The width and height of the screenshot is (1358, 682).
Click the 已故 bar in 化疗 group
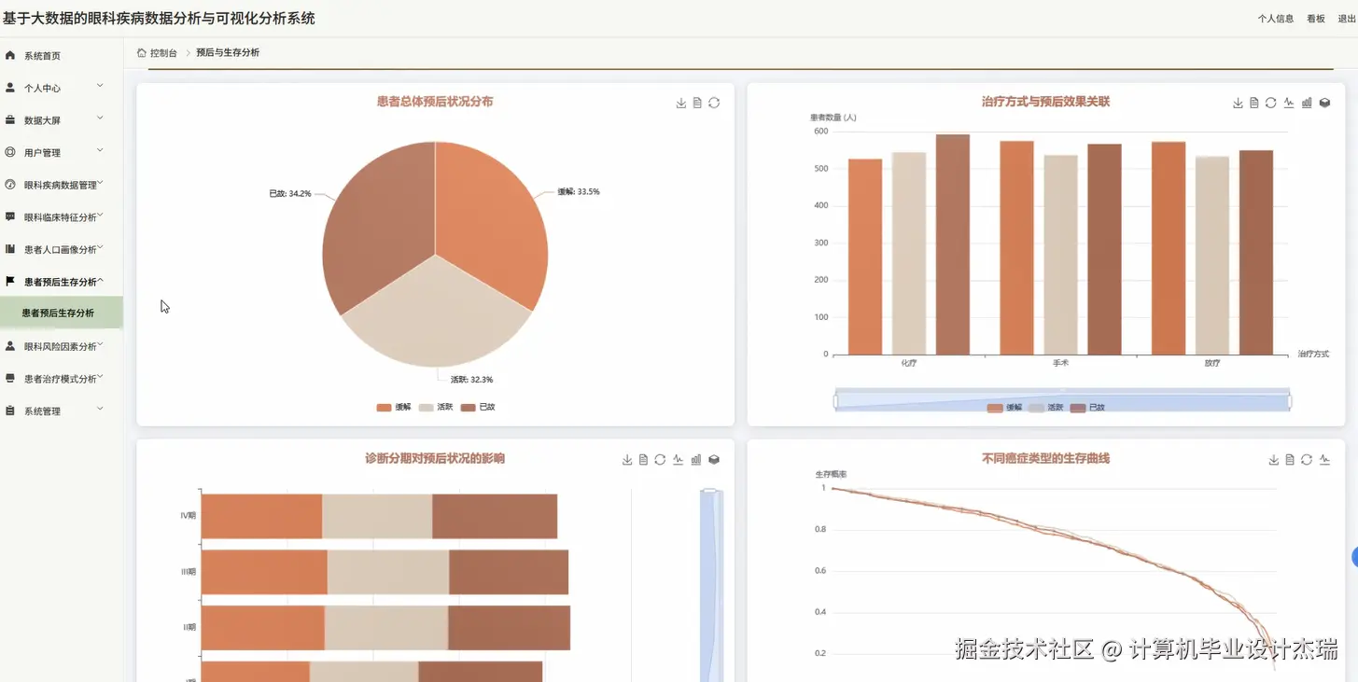click(x=953, y=244)
